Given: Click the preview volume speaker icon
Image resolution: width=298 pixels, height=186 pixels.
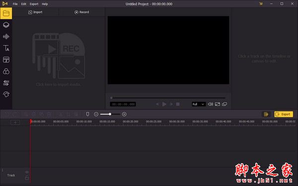Looking at the screenshot, I should point(211,104).
